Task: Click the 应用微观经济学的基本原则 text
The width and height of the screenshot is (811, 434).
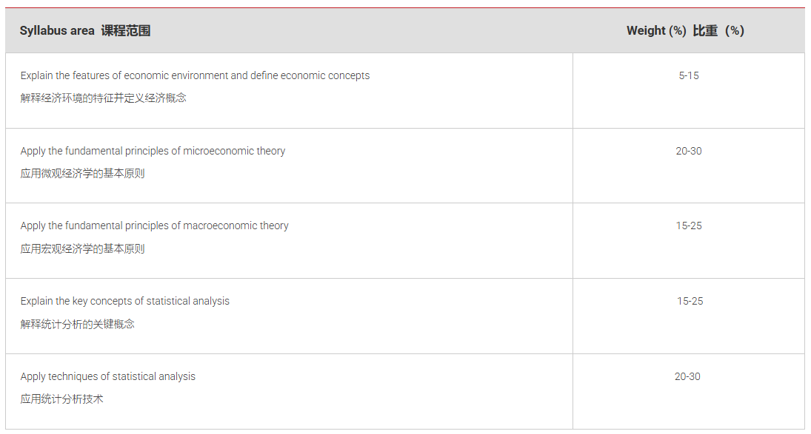Action: pos(82,174)
